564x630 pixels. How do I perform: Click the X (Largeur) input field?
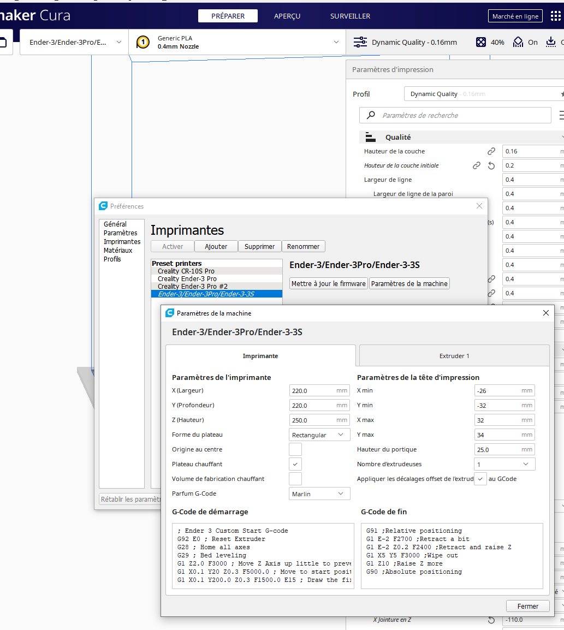click(x=319, y=390)
